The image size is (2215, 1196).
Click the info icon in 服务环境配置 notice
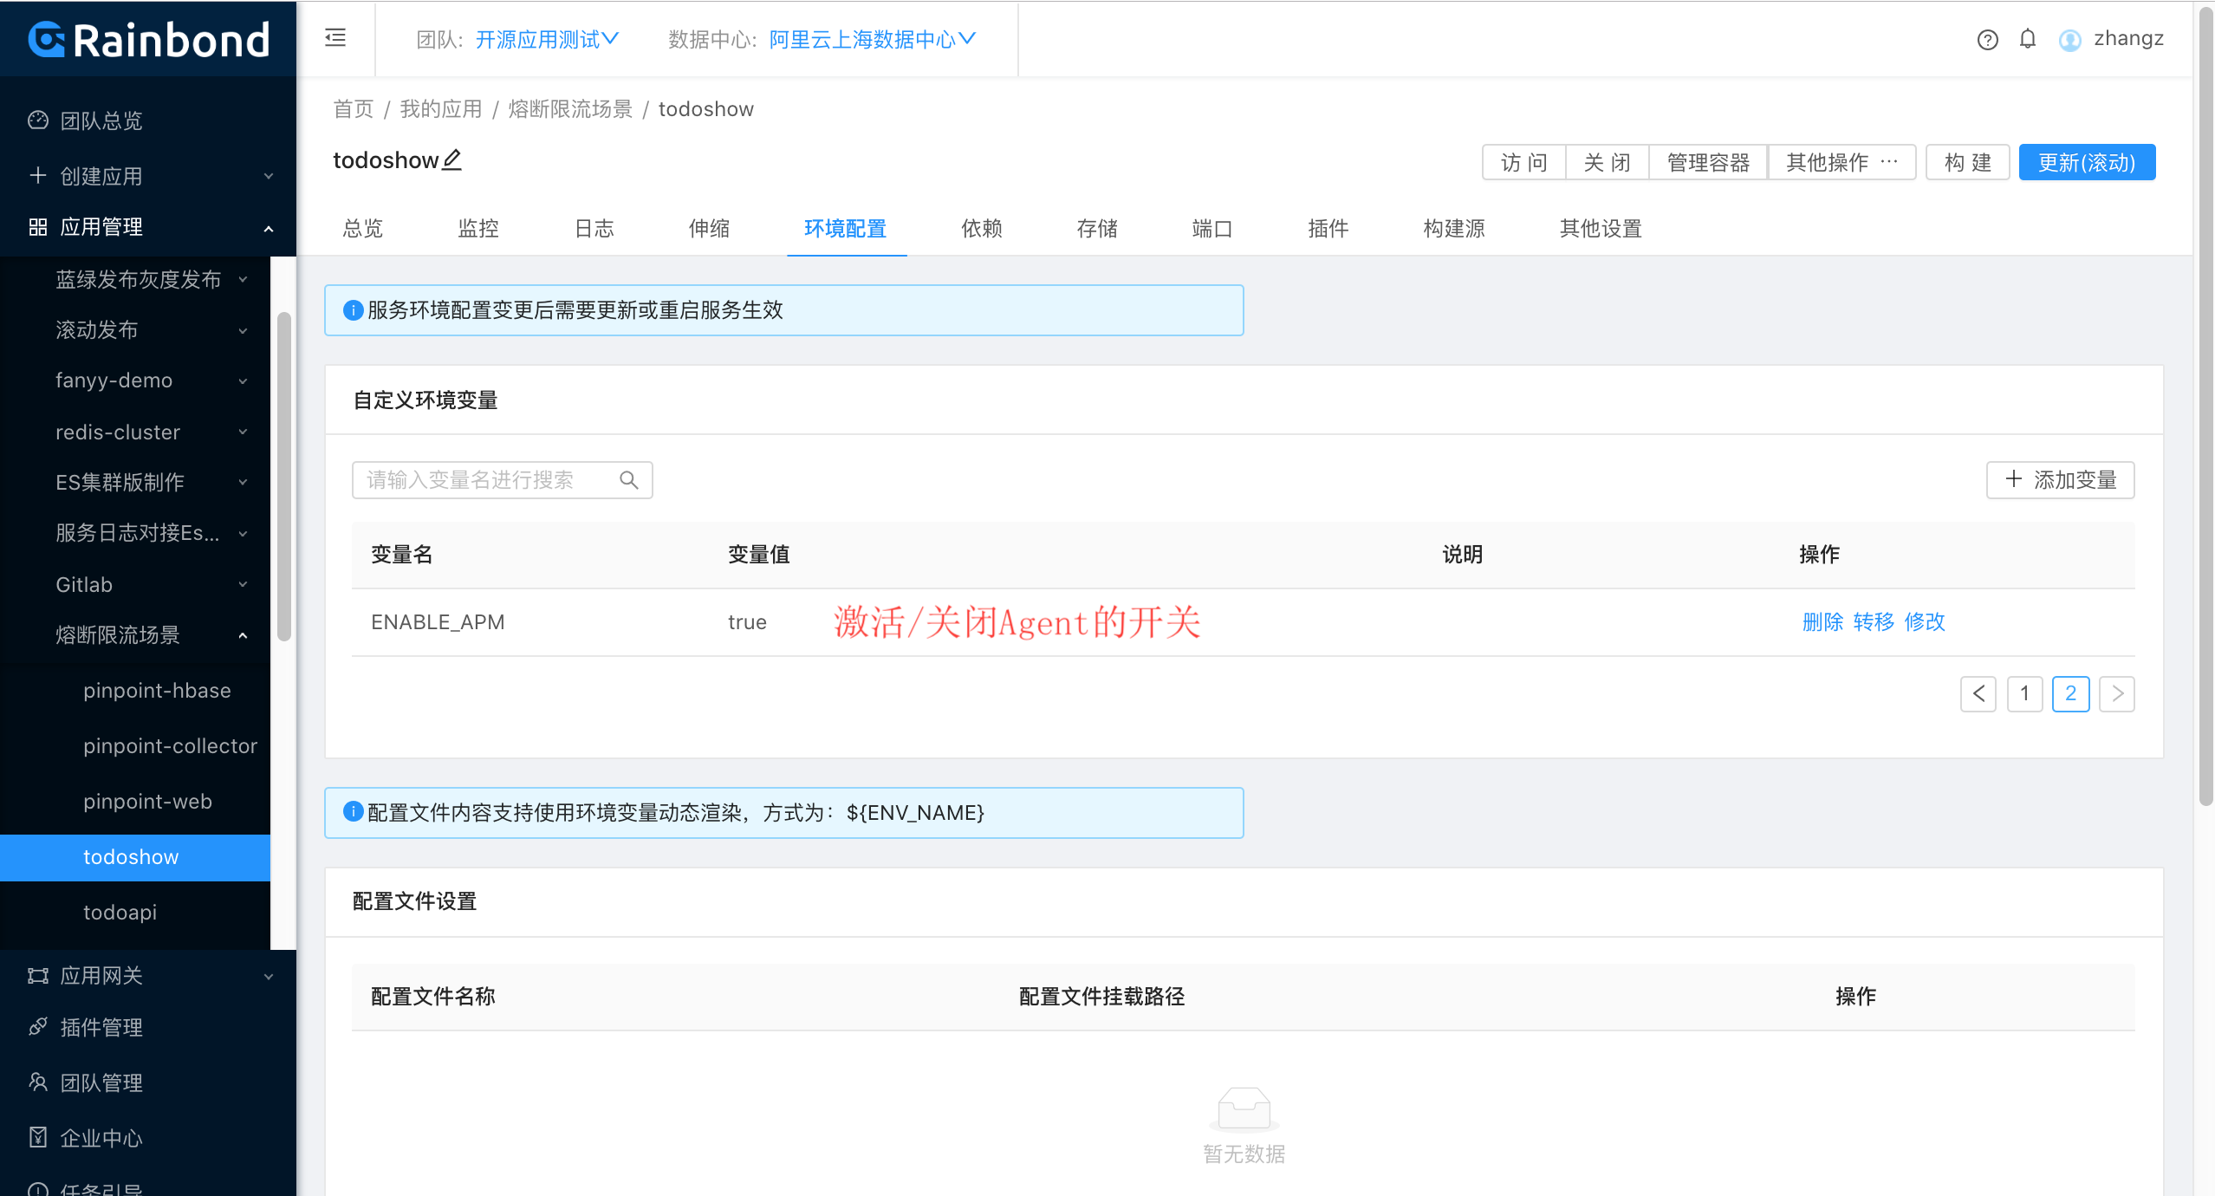point(353,310)
